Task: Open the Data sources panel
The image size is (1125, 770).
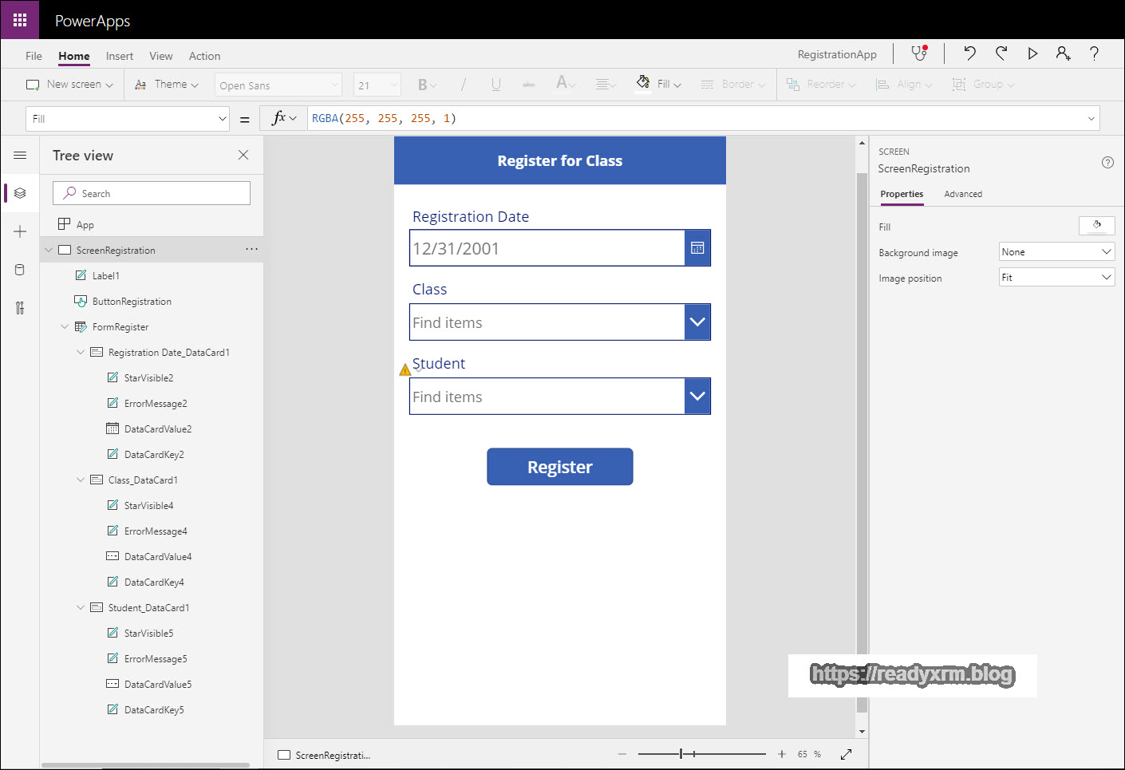Action: pos(20,269)
